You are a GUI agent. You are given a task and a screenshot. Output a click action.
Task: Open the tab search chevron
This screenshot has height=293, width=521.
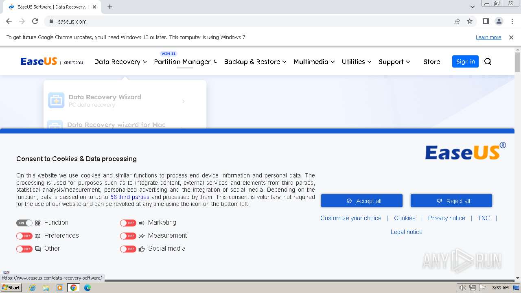(x=473, y=7)
